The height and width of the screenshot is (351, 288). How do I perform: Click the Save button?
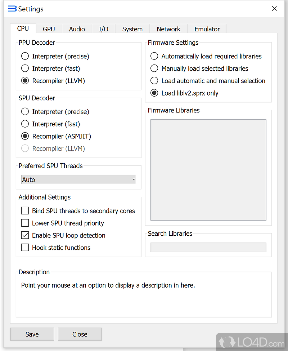32,334
